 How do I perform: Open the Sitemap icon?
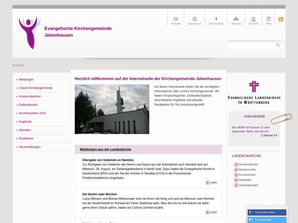(236, 19)
